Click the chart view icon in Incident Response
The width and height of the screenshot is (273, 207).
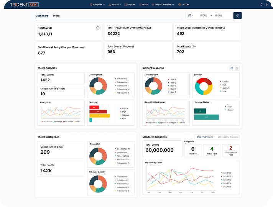tap(232, 68)
